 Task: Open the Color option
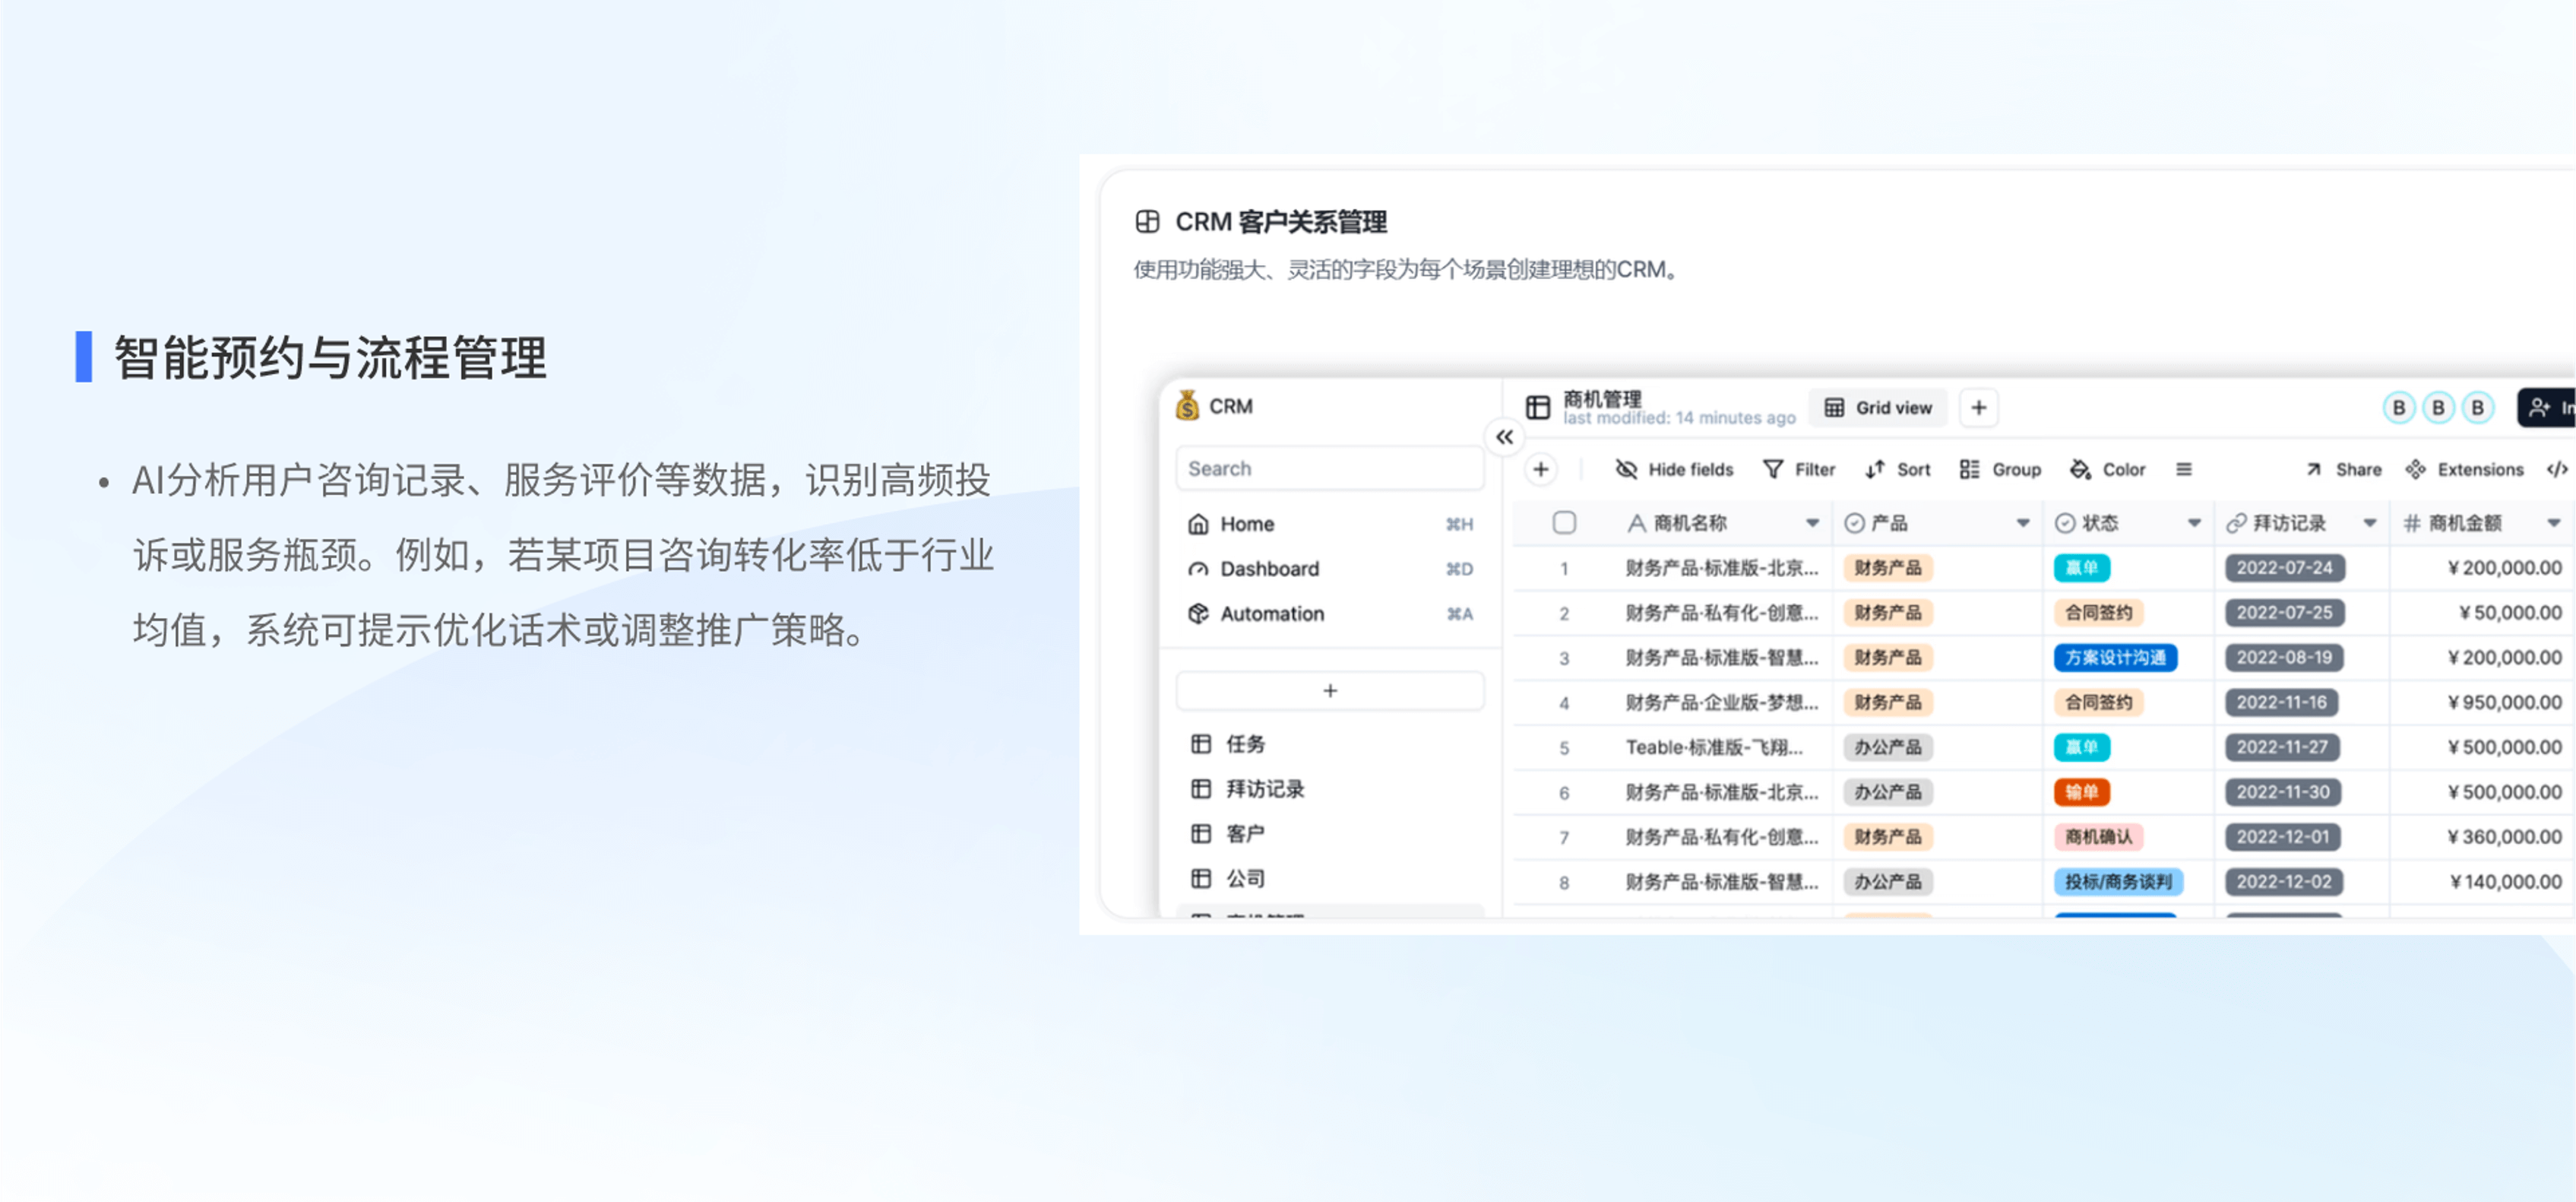(x=2107, y=471)
